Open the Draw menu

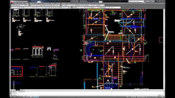(x=41, y=4)
